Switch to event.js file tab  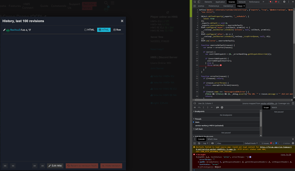tap(201, 6)
